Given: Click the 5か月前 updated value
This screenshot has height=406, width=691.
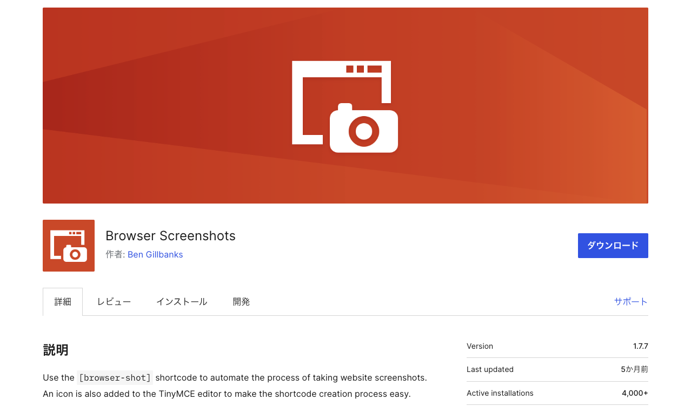Looking at the screenshot, I should pyautogui.click(x=635, y=369).
